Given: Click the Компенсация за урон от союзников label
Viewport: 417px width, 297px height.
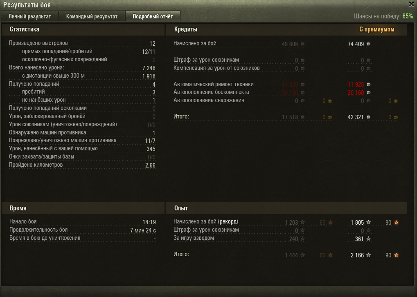Looking at the screenshot, I should click(x=216, y=68).
